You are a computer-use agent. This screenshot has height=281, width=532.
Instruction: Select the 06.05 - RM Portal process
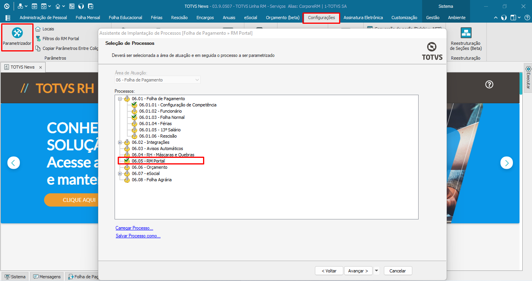pos(148,161)
